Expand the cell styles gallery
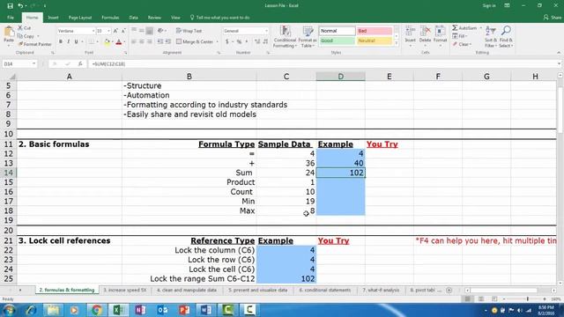 coord(397,43)
